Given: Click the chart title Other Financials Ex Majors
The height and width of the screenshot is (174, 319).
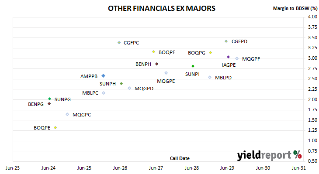Looking at the screenshot, I should point(162,8).
